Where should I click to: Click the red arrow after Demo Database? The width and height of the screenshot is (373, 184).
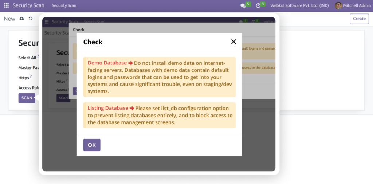[x=131, y=63]
